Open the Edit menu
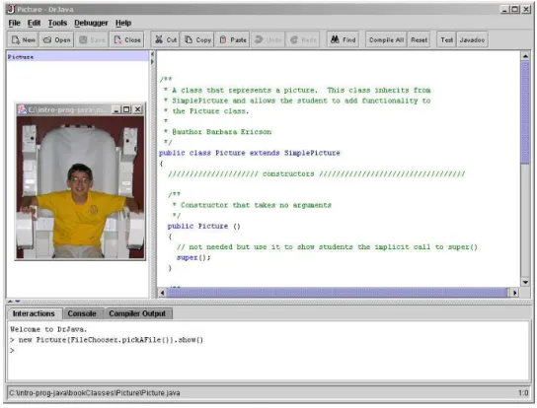537x408 pixels. [34, 23]
